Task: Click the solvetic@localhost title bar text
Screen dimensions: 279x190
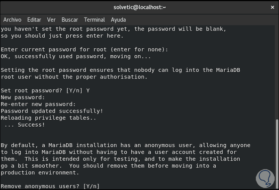Action: click(x=140, y=7)
